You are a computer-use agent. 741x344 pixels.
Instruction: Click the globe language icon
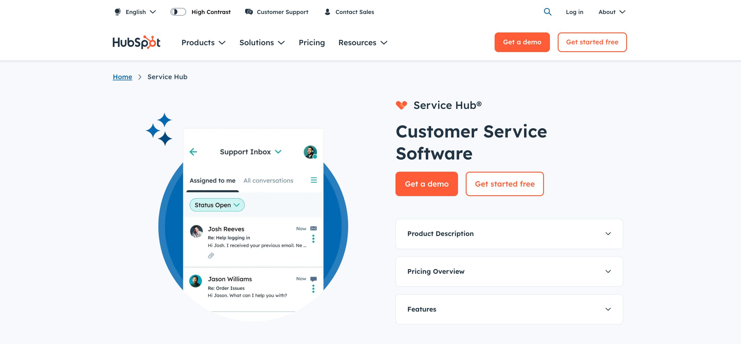click(x=118, y=12)
